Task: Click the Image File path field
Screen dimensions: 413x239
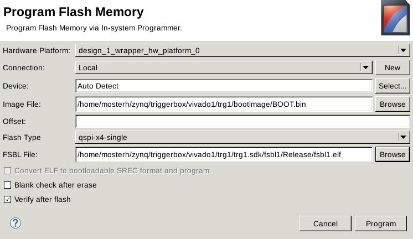Action: tap(224, 104)
